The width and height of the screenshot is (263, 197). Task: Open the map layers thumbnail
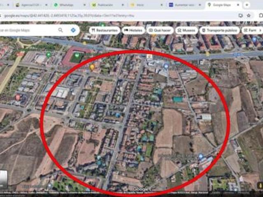coord(4,180)
